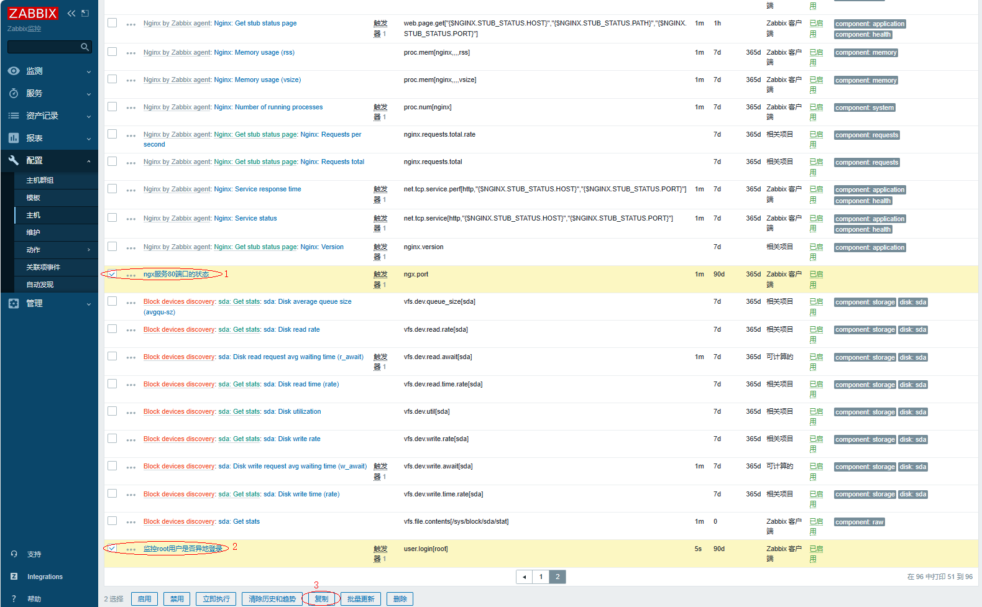Click the sidebar search magnifier icon
Viewport: 982px width, 607px height.
[85, 47]
